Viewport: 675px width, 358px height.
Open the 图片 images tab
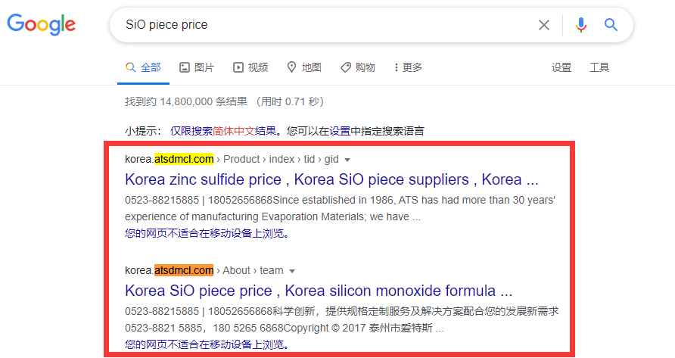click(x=197, y=67)
